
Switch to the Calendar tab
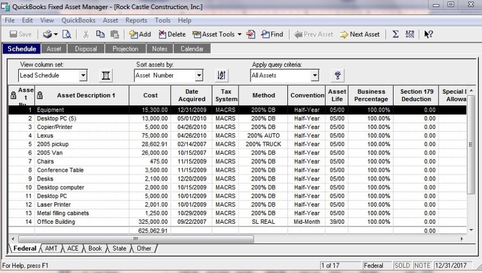(x=192, y=49)
